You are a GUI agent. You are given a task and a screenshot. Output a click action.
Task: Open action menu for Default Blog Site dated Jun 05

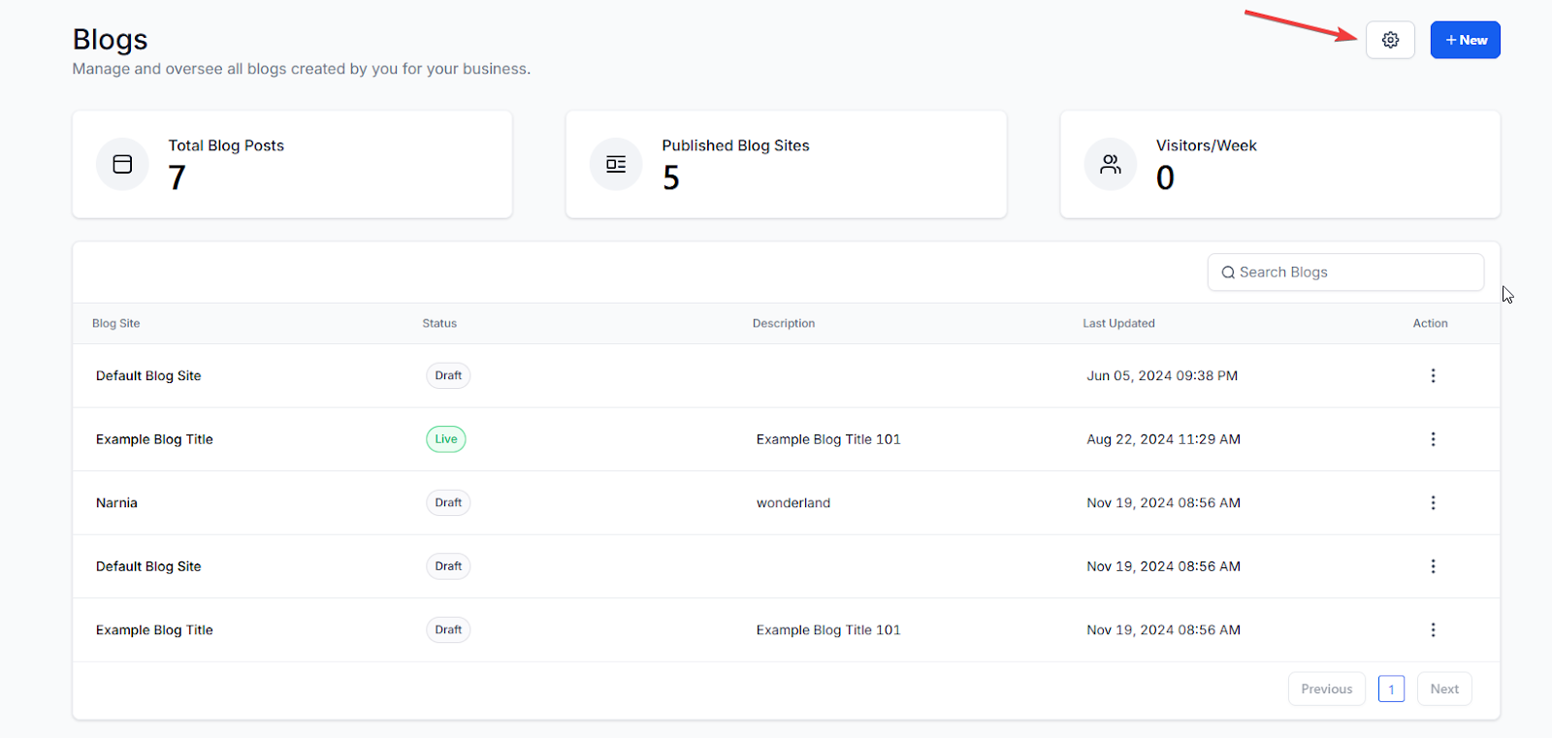[1433, 375]
